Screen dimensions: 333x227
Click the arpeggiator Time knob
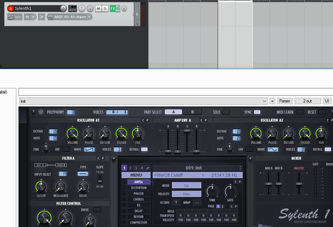pyautogui.click(x=212, y=191)
